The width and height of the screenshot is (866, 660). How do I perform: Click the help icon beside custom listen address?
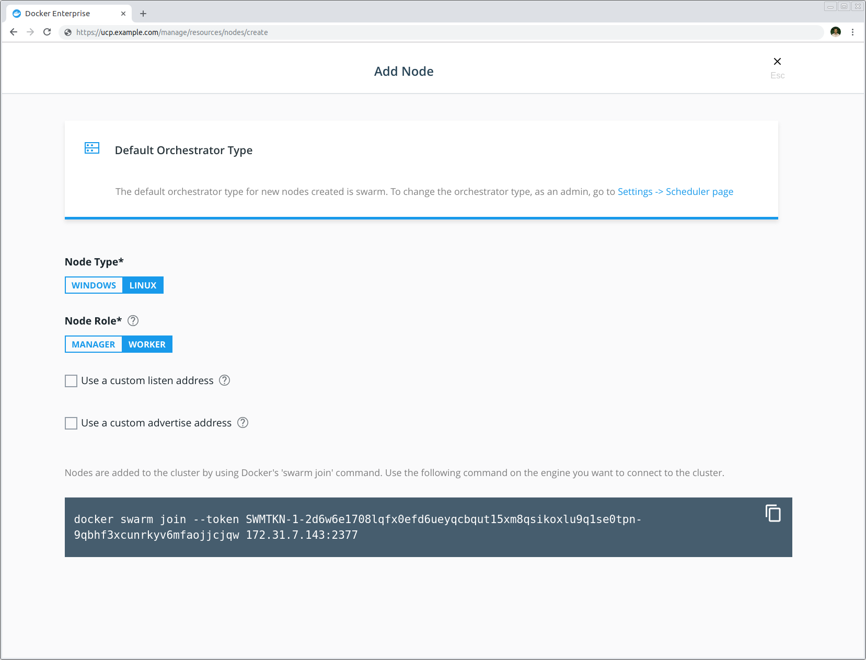225,380
